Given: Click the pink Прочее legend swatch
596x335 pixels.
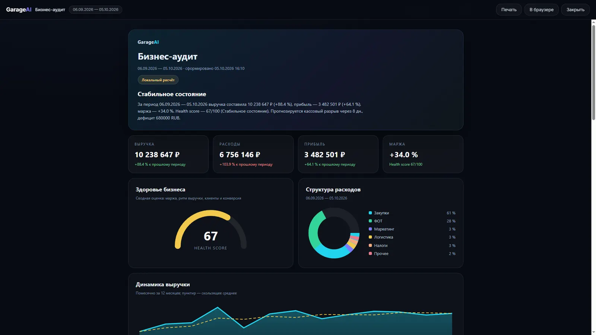Looking at the screenshot, I should (x=370, y=253).
